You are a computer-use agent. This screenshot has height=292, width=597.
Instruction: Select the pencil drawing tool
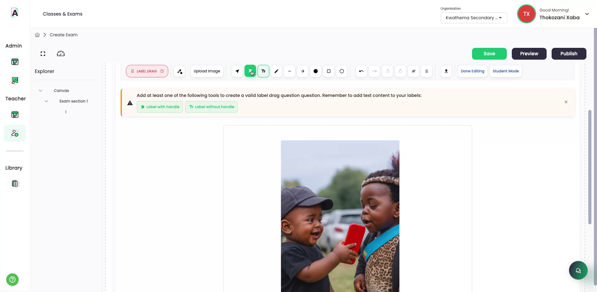click(x=276, y=71)
